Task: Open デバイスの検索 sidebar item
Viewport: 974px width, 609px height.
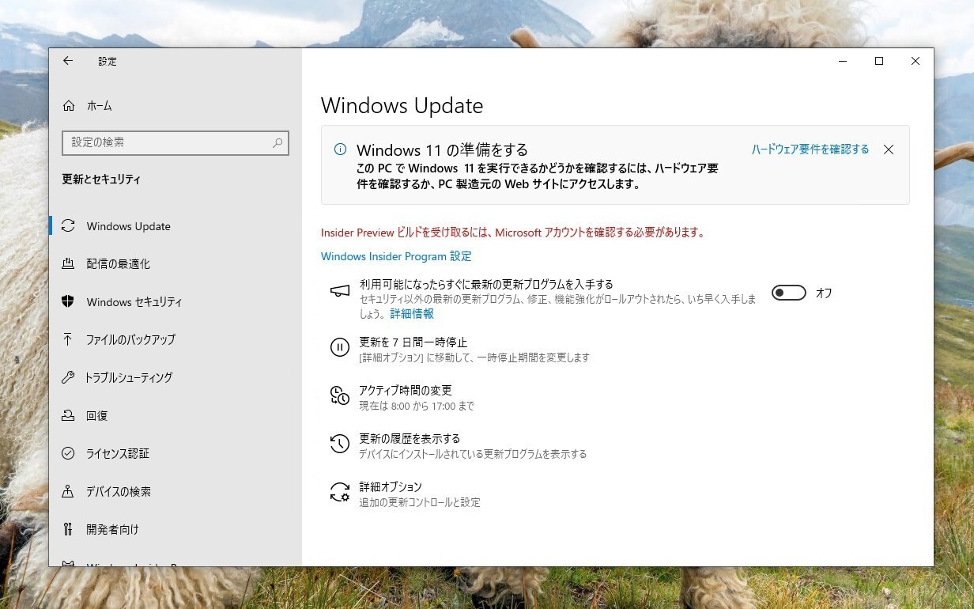Action: pos(174,492)
